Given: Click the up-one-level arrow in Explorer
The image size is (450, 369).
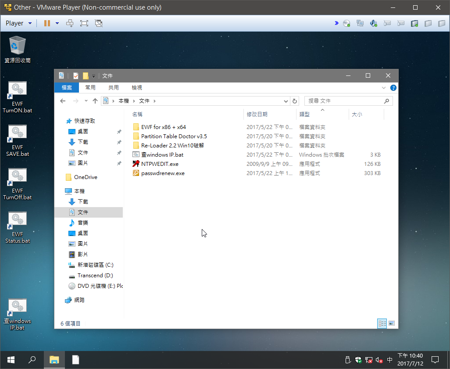Looking at the screenshot, I should click(x=95, y=101).
